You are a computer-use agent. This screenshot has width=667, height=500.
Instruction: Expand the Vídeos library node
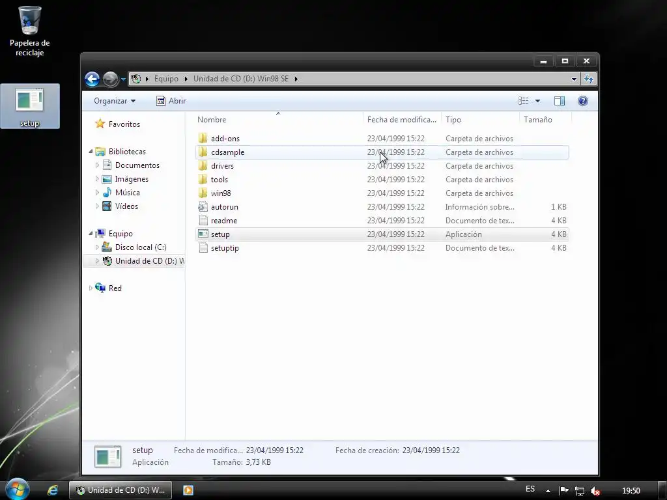click(x=97, y=206)
